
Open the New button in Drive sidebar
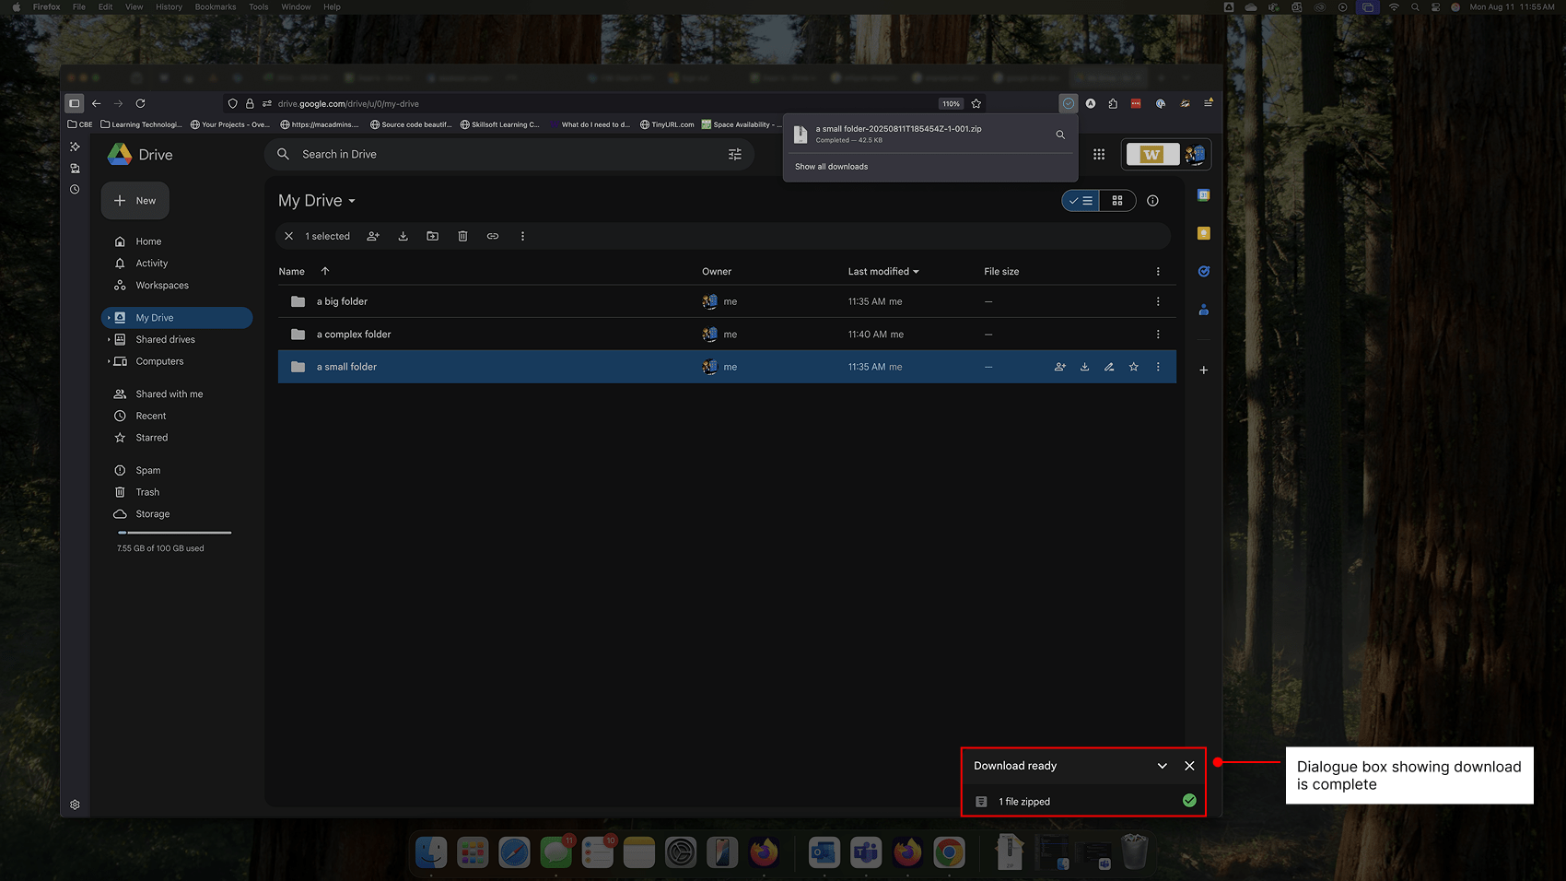134,200
